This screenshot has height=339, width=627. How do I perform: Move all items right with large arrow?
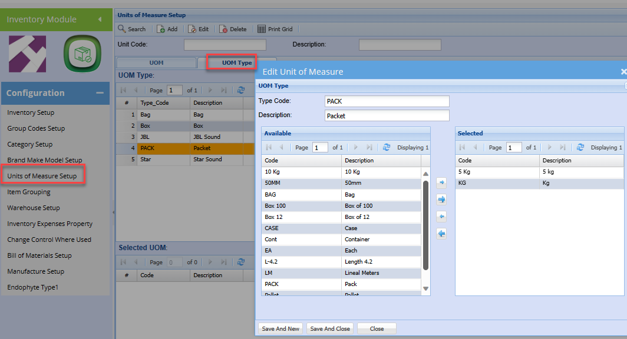point(441,200)
